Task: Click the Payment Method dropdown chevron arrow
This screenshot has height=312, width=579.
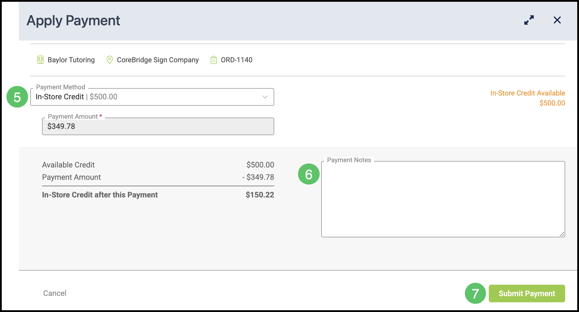Action: tap(265, 97)
